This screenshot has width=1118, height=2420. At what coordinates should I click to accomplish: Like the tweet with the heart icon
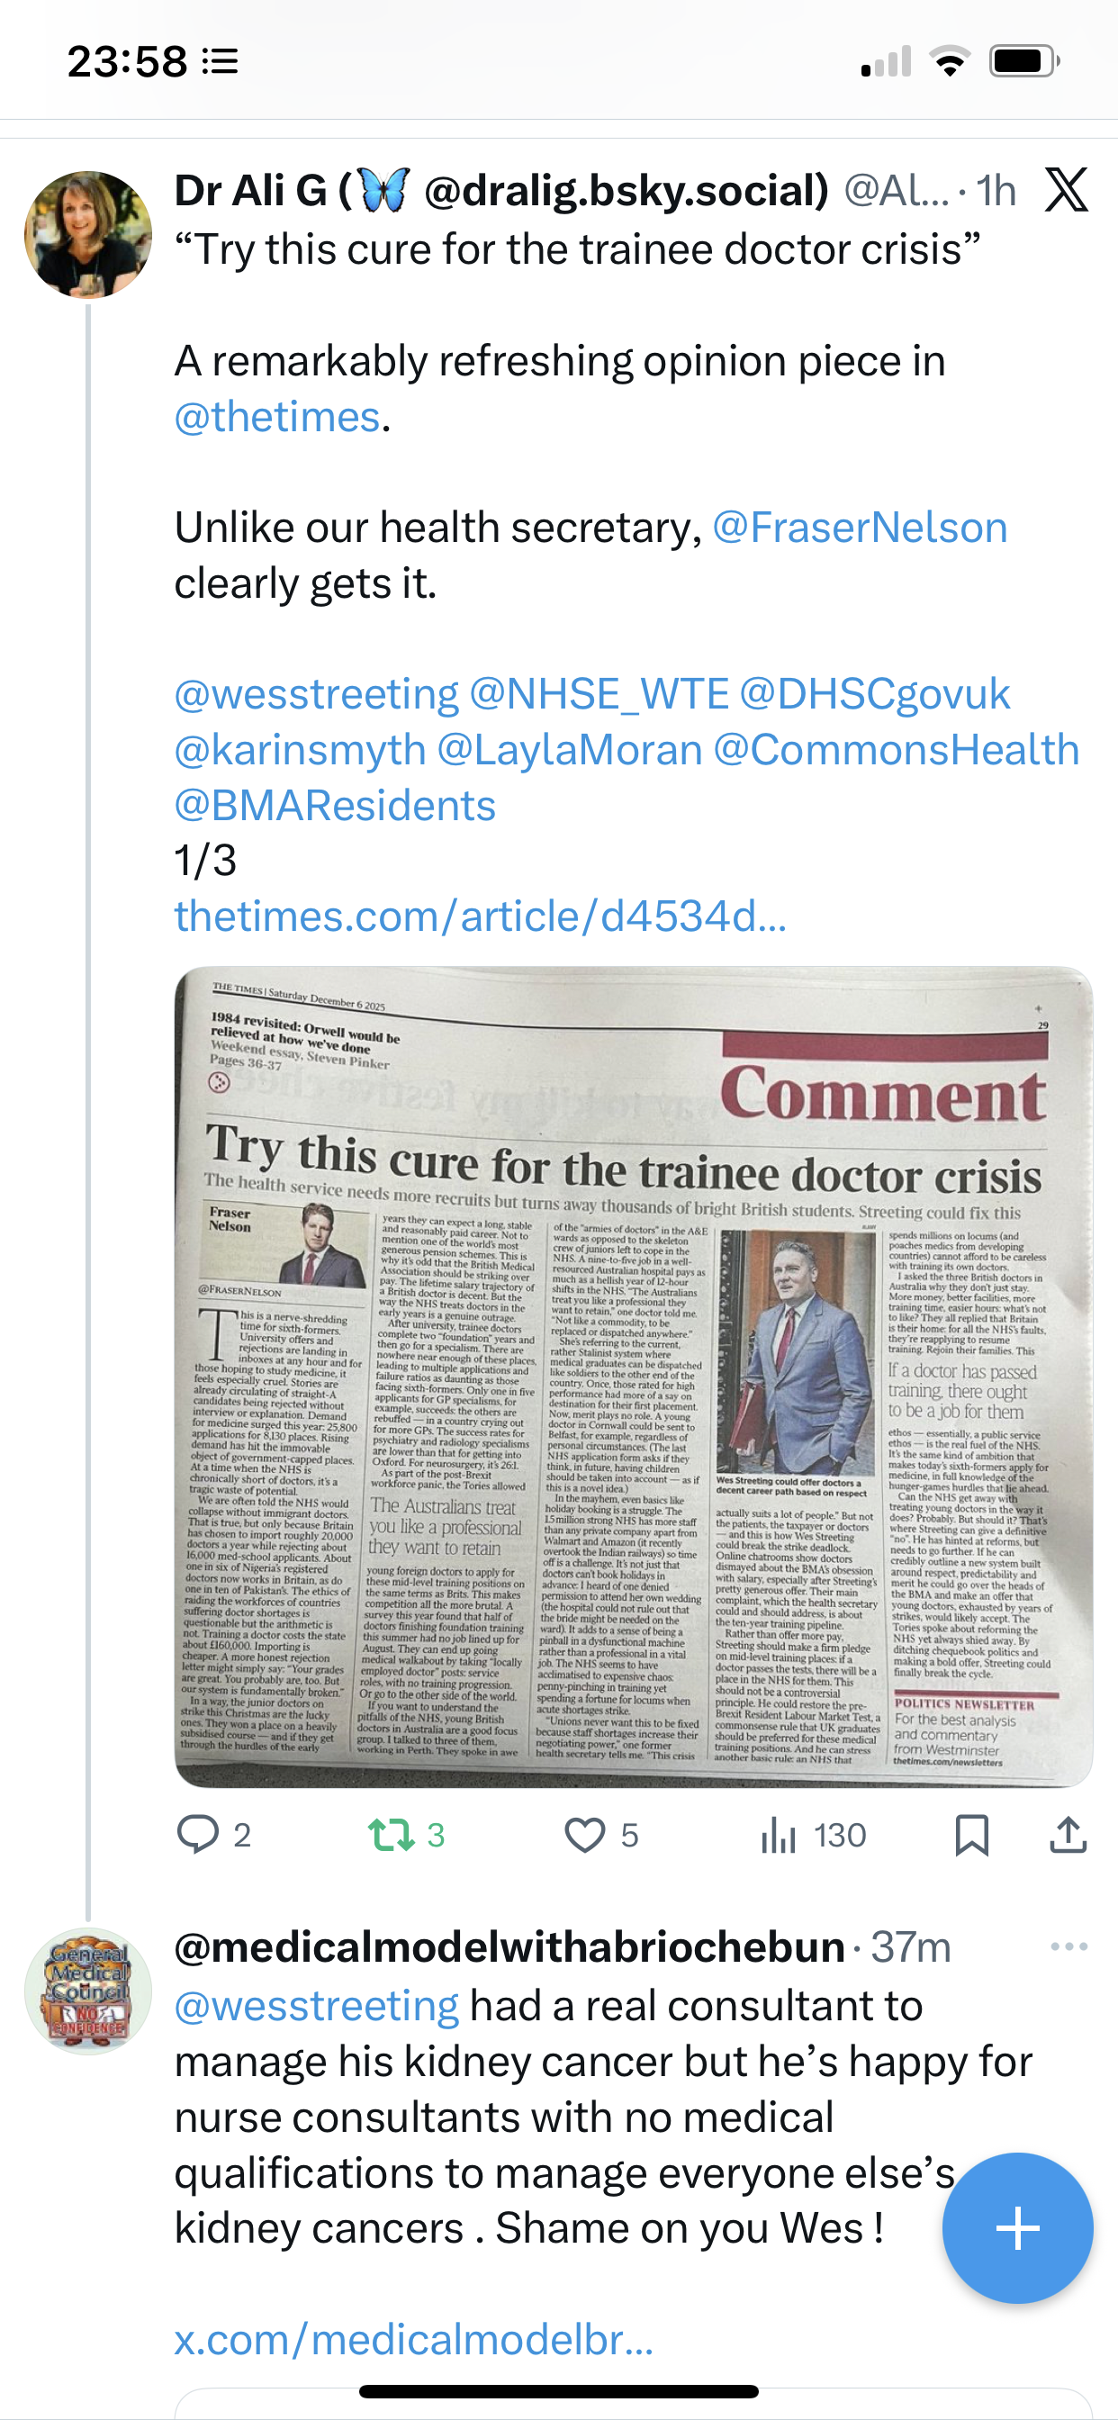point(584,1835)
